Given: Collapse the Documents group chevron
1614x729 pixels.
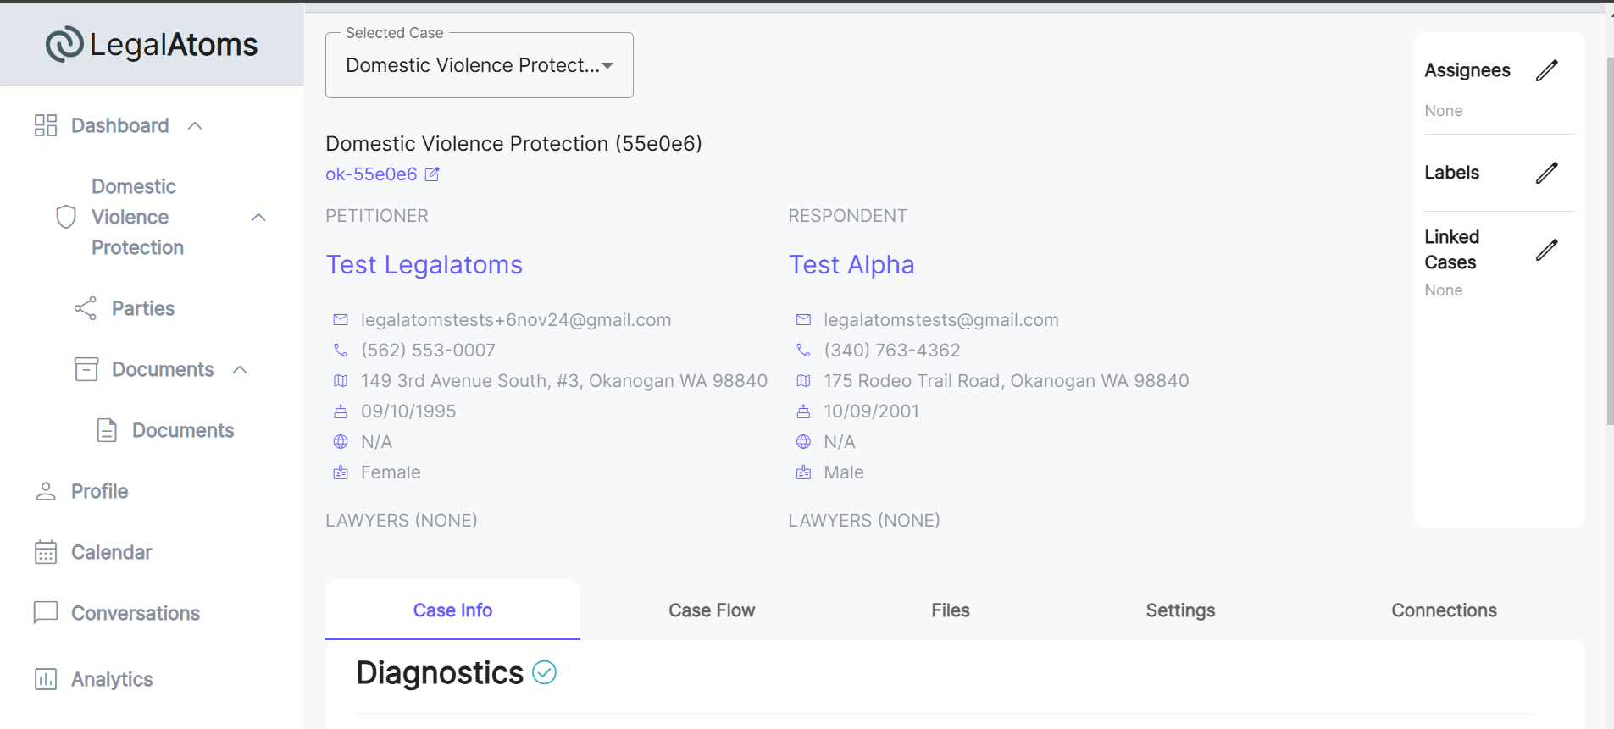Looking at the screenshot, I should coord(240,370).
